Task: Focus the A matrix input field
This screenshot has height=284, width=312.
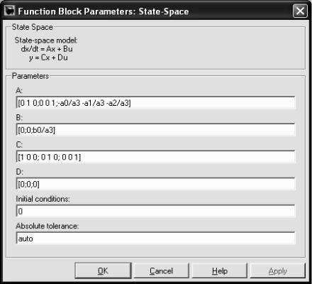Action: (155, 103)
